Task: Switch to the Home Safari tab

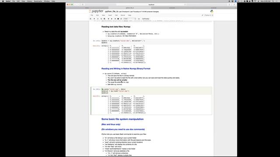Action: tap(87, 8)
